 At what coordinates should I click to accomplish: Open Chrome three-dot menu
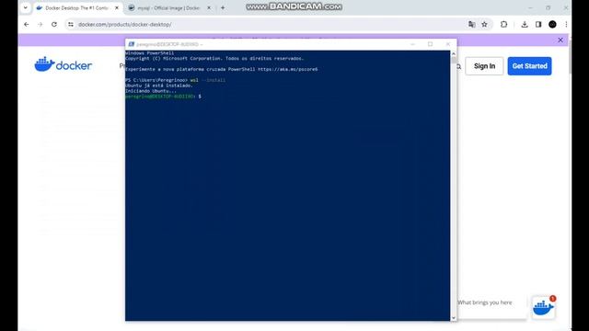[x=566, y=25]
